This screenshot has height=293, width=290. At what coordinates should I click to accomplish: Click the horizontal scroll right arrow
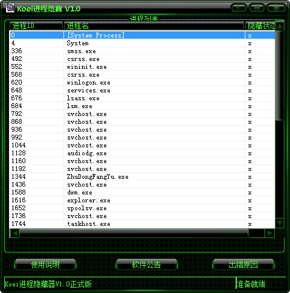pyautogui.click(x=269, y=233)
